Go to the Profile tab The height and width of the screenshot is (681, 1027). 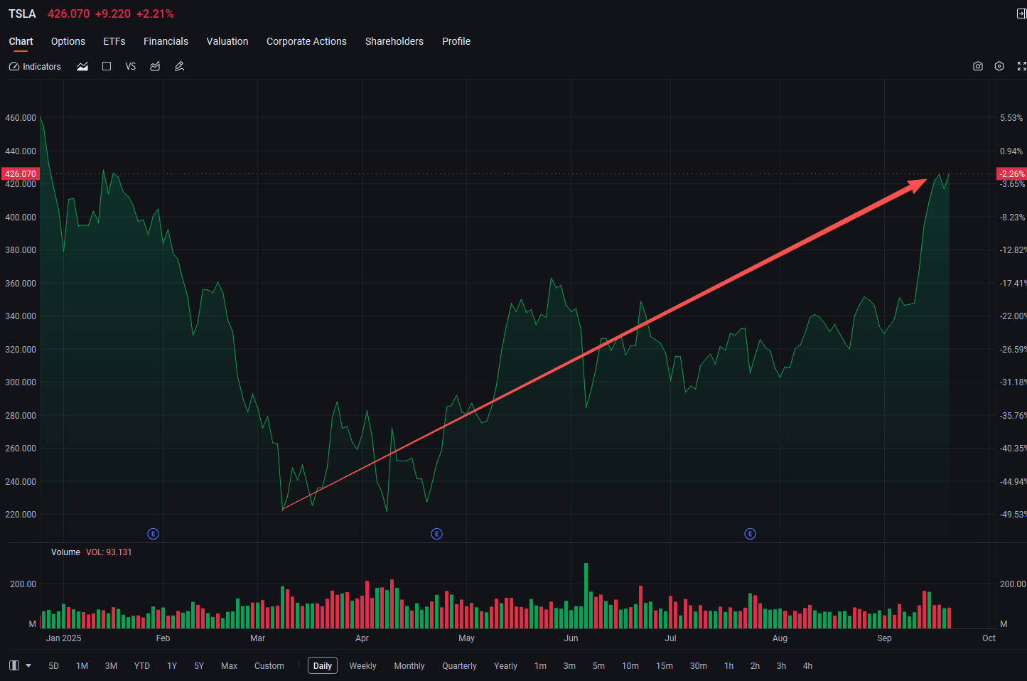[456, 41]
